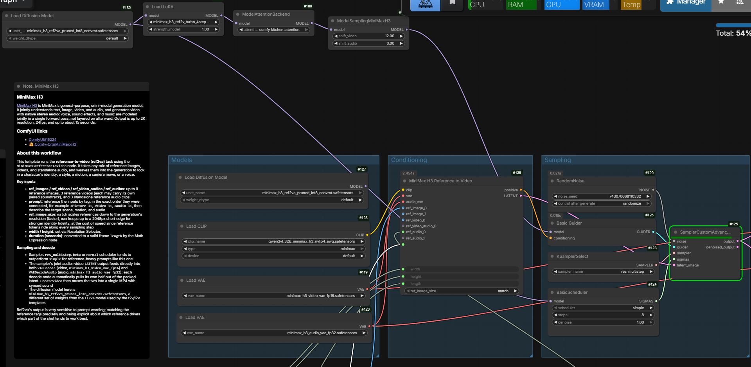Collapse the RandomNoise node
751x367 pixels.
(552, 181)
